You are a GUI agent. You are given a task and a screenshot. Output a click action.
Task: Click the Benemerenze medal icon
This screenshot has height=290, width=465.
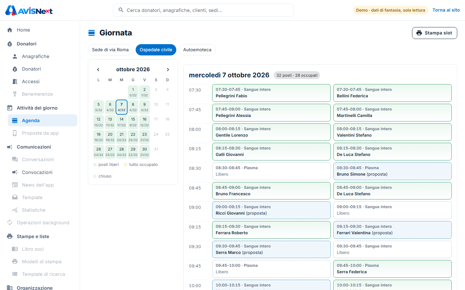click(x=15, y=94)
